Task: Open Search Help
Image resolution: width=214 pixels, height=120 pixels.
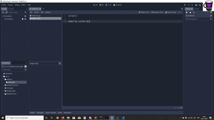Action: coord(171,12)
